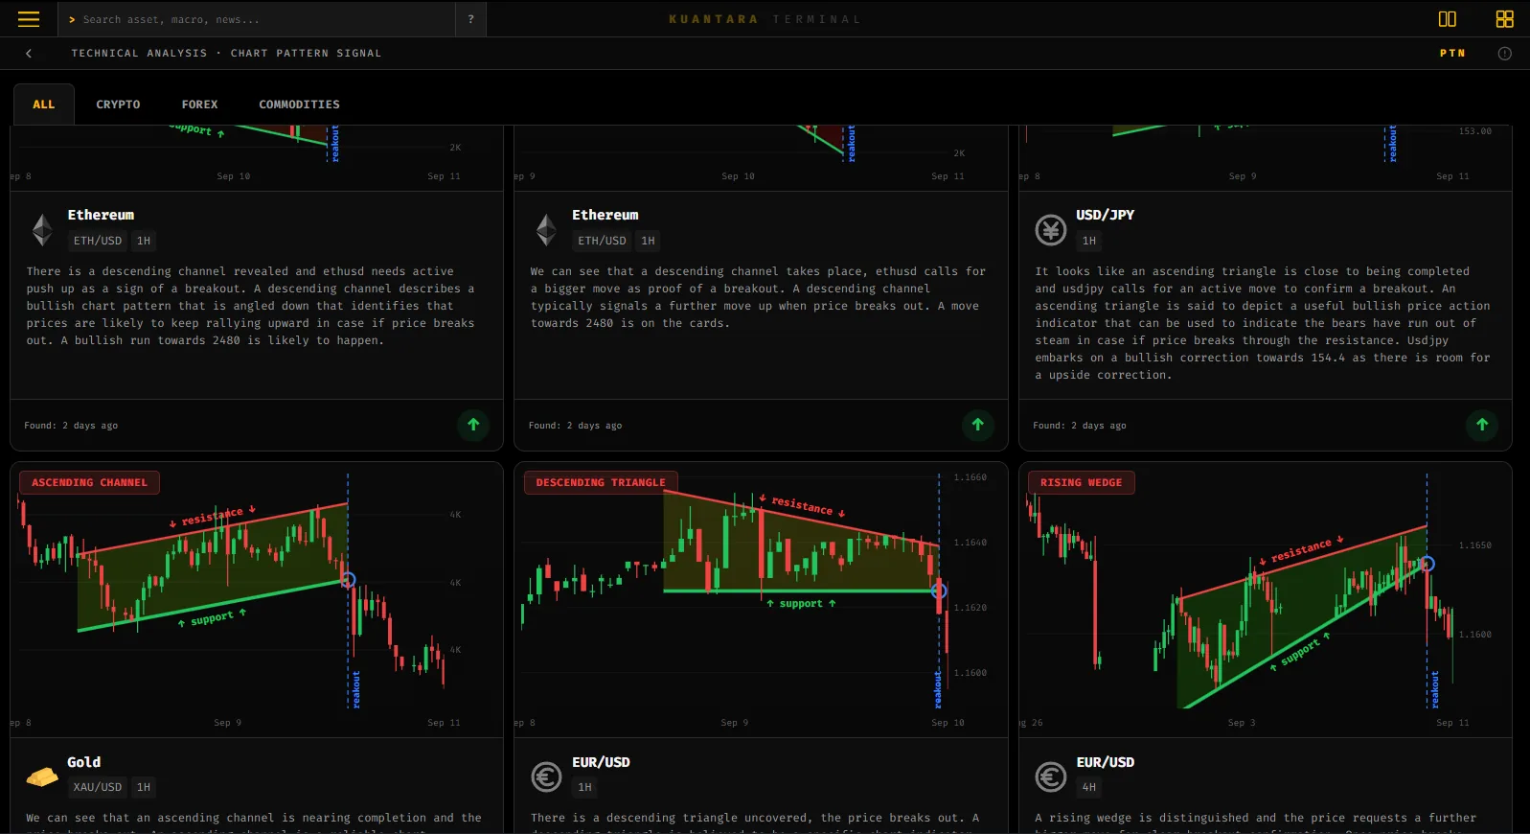Click Found: 2 days ago on first Ethereum card
This screenshot has width=1530, height=834.
71,426
